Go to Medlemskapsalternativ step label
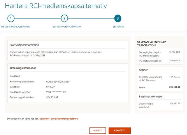The image size is (187, 135). (x=16, y=27)
